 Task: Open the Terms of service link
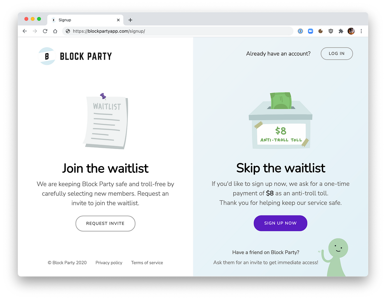click(x=147, y=263)
